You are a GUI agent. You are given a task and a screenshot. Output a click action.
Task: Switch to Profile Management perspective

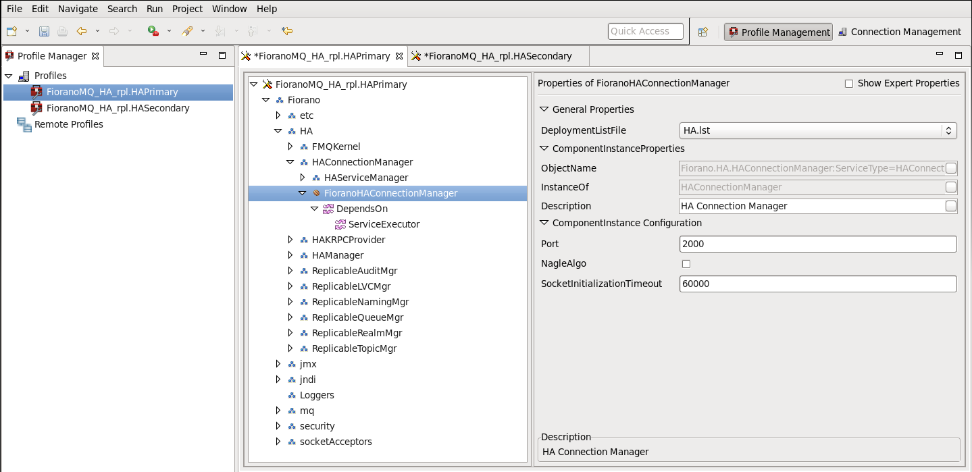click(x=778, y=32)
